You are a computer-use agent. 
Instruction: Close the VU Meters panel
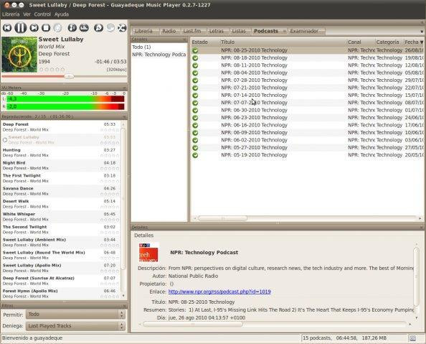click(x=125, y=88)
